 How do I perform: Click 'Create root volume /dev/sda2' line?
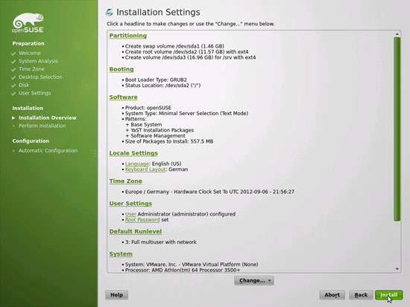[186, 51]
